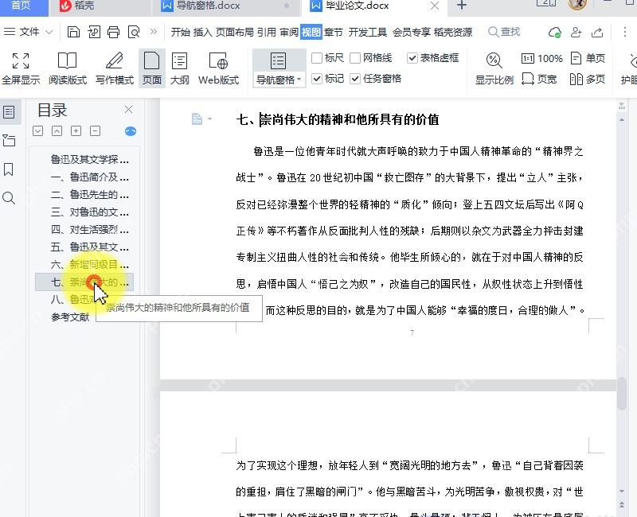Click the Print icon

tap(113, 32)
